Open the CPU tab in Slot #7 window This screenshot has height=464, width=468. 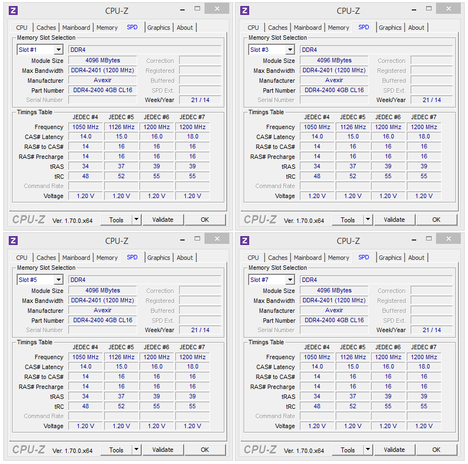(254, 258)
